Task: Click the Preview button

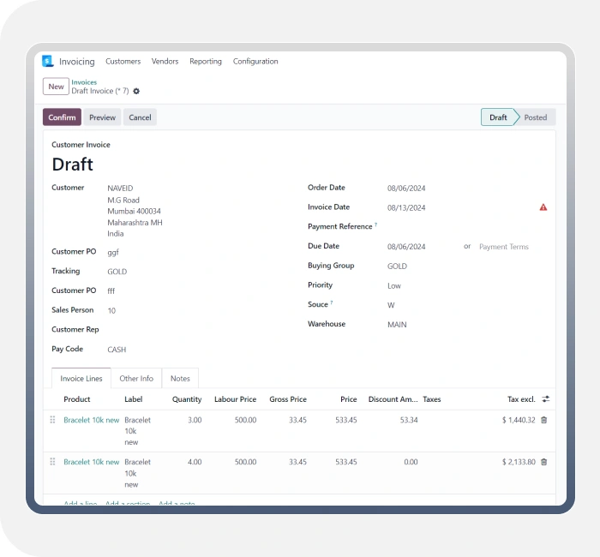Action: coord(102,117)
